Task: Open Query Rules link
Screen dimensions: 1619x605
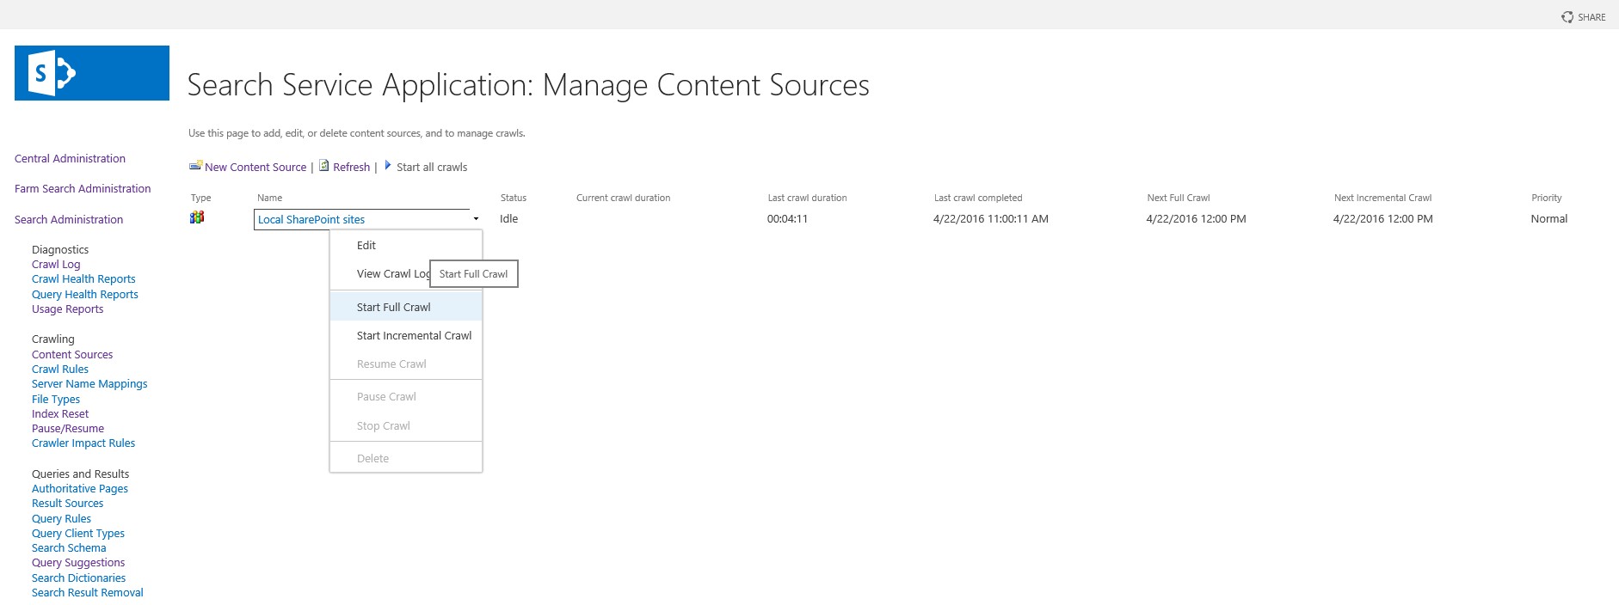Action: click(x=61, y=519)
